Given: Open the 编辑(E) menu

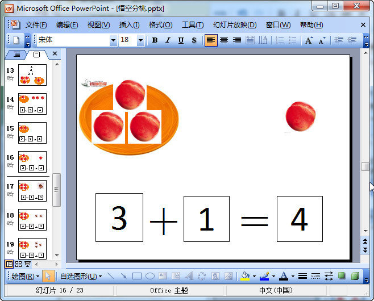Looking at the screenshot, I should point(67,25).
